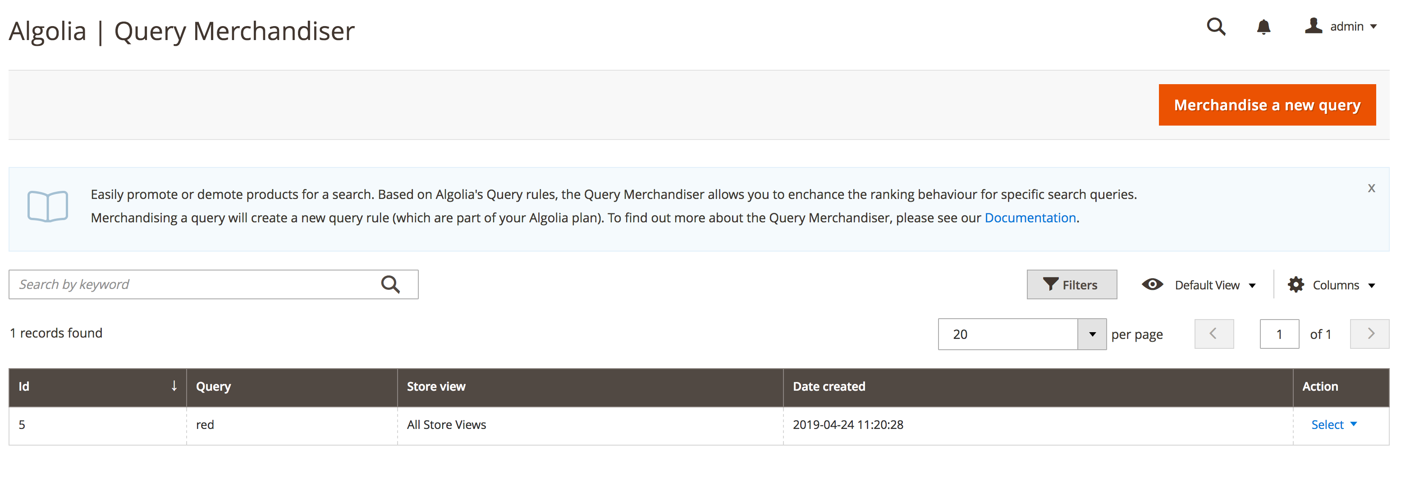The image size is (1401, 478).
Task: Open the Documentation link
Action: tap(1030, 217)
